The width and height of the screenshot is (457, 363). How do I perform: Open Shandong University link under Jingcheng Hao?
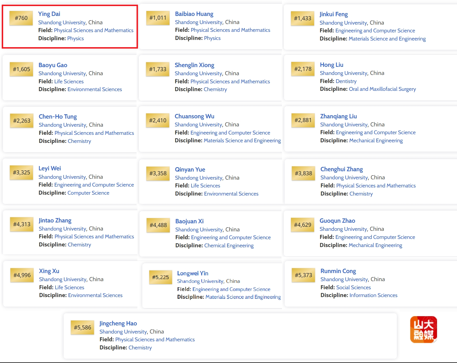[123, 332]
